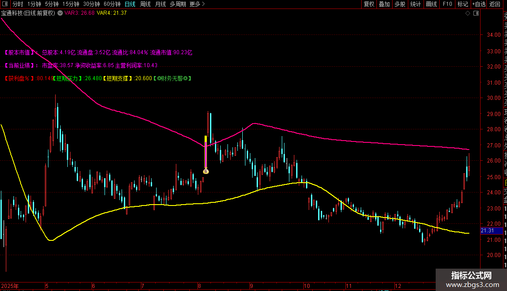Click the 财务无警 status text
The image size is (507, 291).
[x=172, y=78]
